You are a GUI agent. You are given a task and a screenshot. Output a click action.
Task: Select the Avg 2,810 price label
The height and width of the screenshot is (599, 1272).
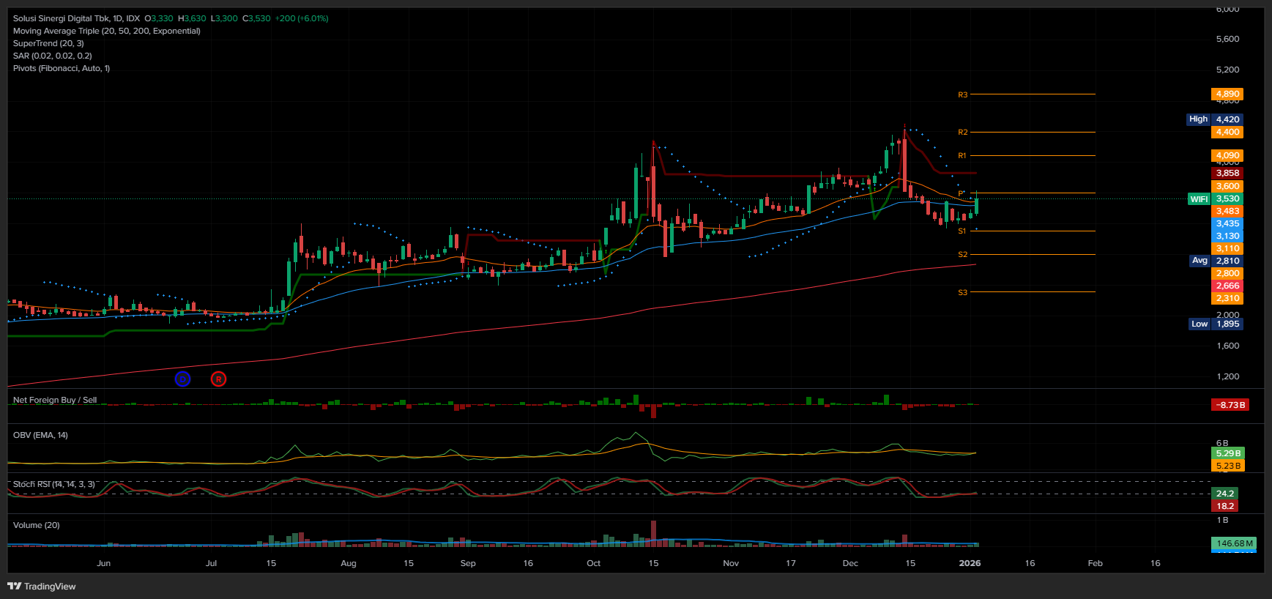click(x=1215, y=261)
